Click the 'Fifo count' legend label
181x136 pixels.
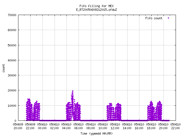(154, 18)
